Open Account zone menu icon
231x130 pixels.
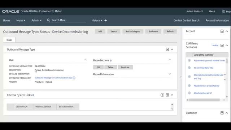pos(222,31)
